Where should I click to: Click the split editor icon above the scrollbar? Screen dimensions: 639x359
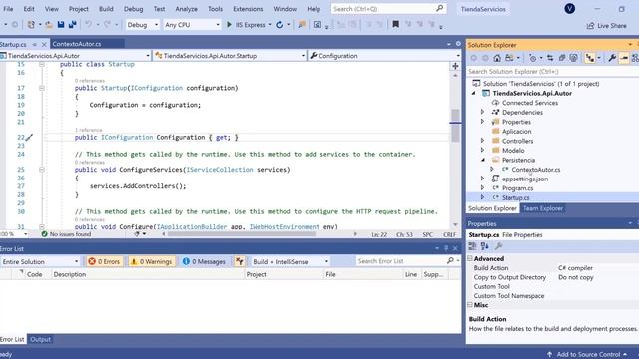point(455,66)
